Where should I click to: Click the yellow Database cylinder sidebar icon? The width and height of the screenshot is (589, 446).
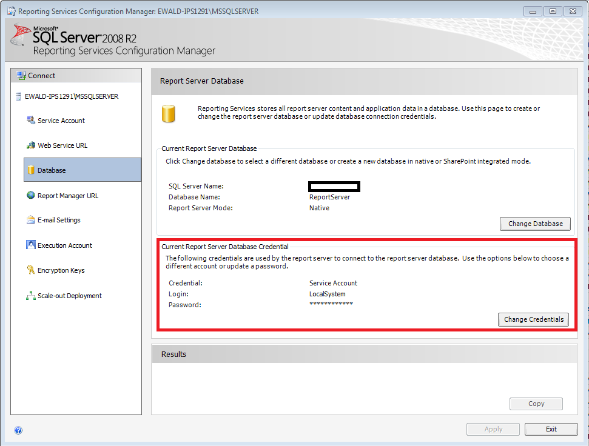point(31,170)
